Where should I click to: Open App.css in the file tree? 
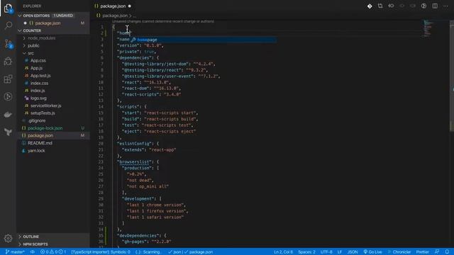tap(38, 60)
